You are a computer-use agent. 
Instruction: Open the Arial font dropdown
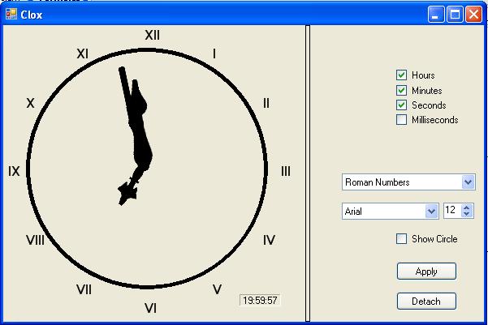(431, 212)
